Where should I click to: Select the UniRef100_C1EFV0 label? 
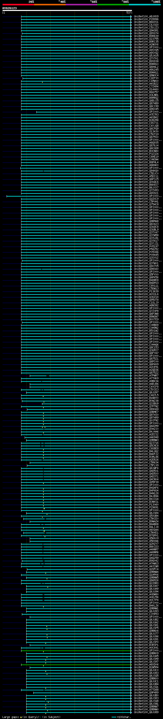pyautogui.click(x=146, y=78)
